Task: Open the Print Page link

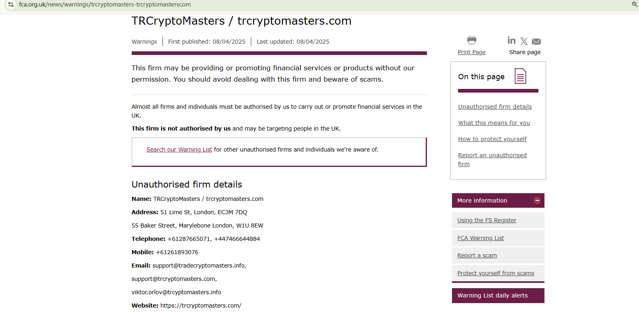Action: [x=471, y=52]
